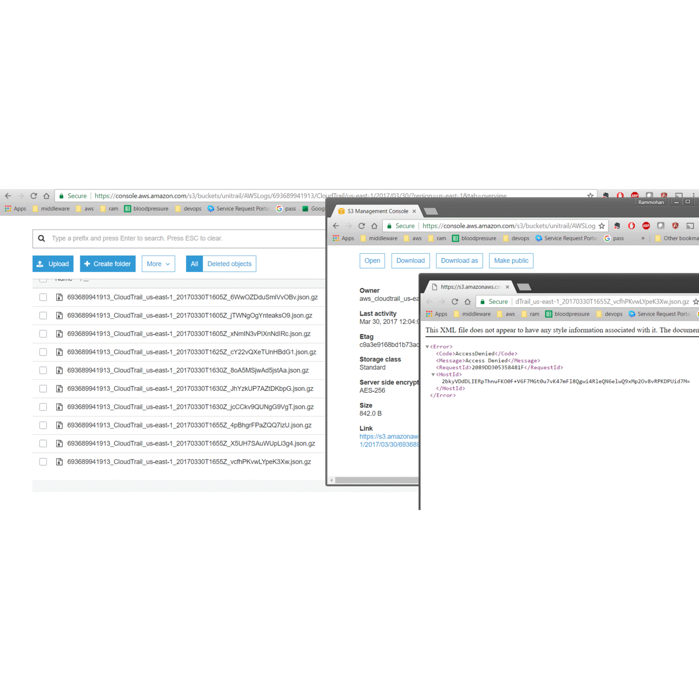The image size is (699, 699).
Task: Tick checkbox for file ending 6WwOZDduSmiVvOBv.json.gz
Action: click(x=43, y=298)
